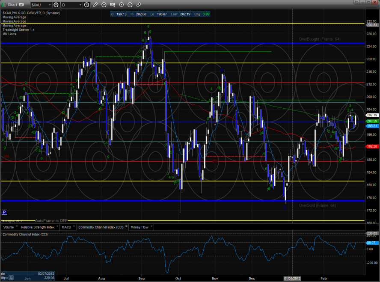Image resolution: width=380 pixels, height=282 pixels.
Task: Open the D interval dropdown
Action: (x=80, y=5)
